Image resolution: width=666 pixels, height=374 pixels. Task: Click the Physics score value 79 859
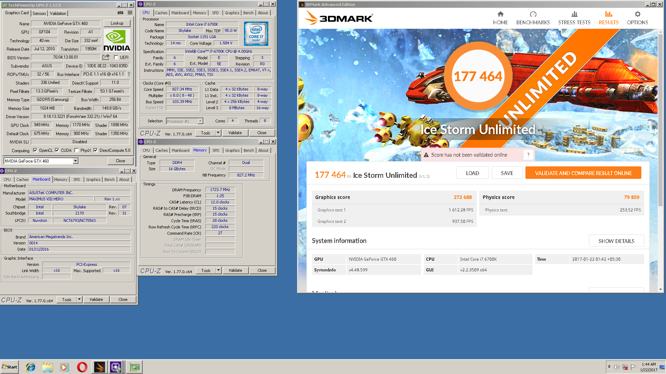pos(632,197)
